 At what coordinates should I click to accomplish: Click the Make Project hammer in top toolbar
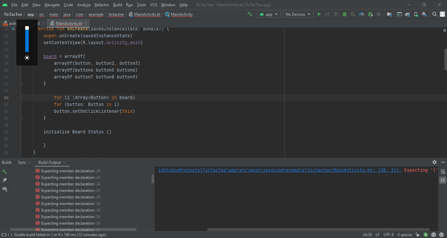(250, 14)
